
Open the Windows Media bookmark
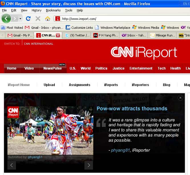(x=145, y=28)
